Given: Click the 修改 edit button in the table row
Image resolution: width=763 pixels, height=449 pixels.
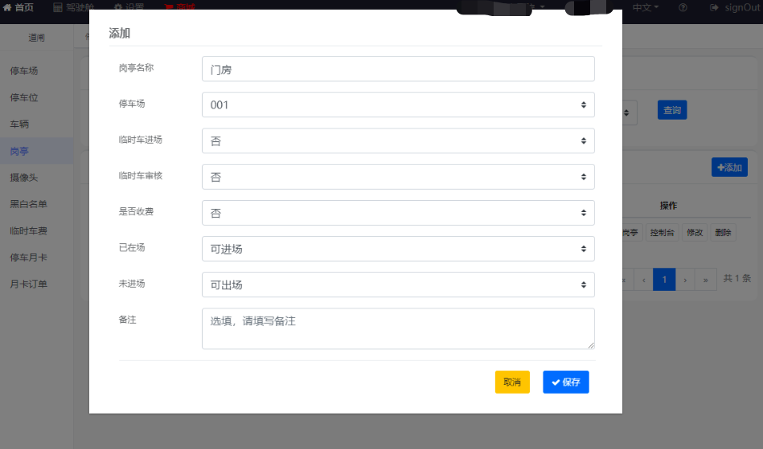Looking at the screenshot, I should pyautogui.click(x=695, y=233).
